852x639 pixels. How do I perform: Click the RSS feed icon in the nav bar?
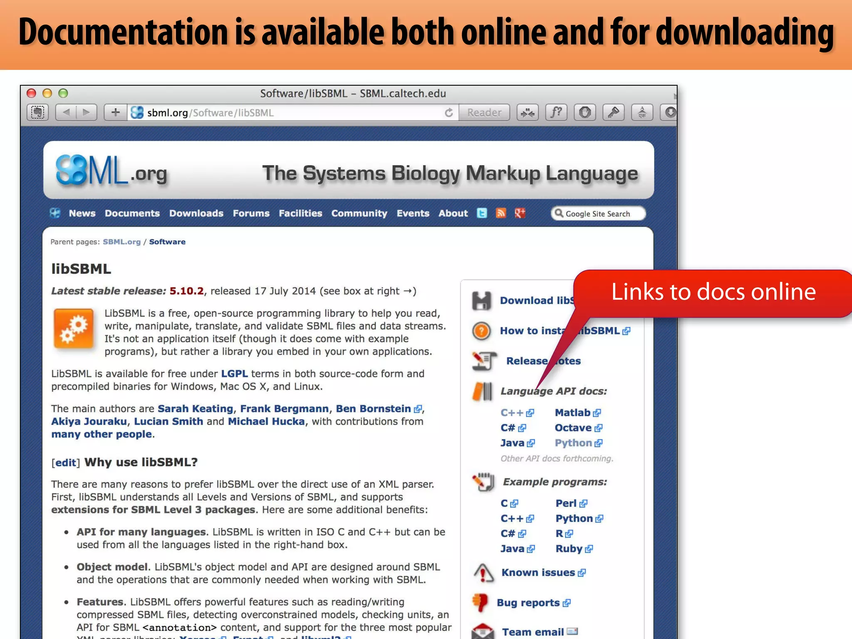[501, 213]
